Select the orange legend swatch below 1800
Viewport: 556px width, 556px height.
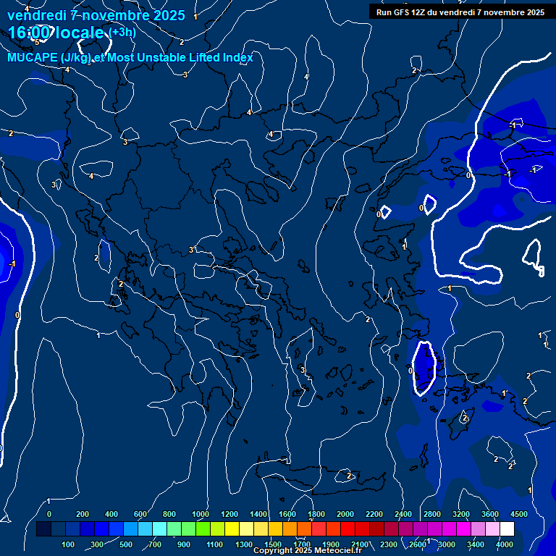[x=305, y=528]
